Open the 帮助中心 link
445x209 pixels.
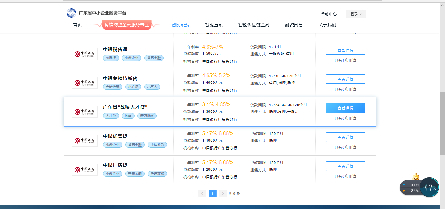click(329, 14)
